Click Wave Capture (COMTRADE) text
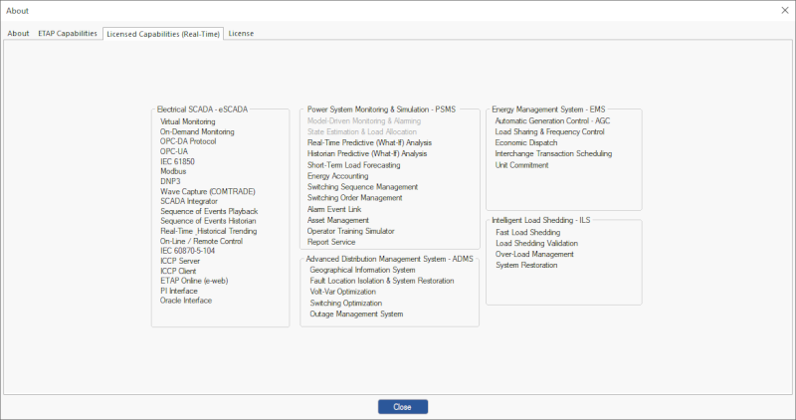 208,191
